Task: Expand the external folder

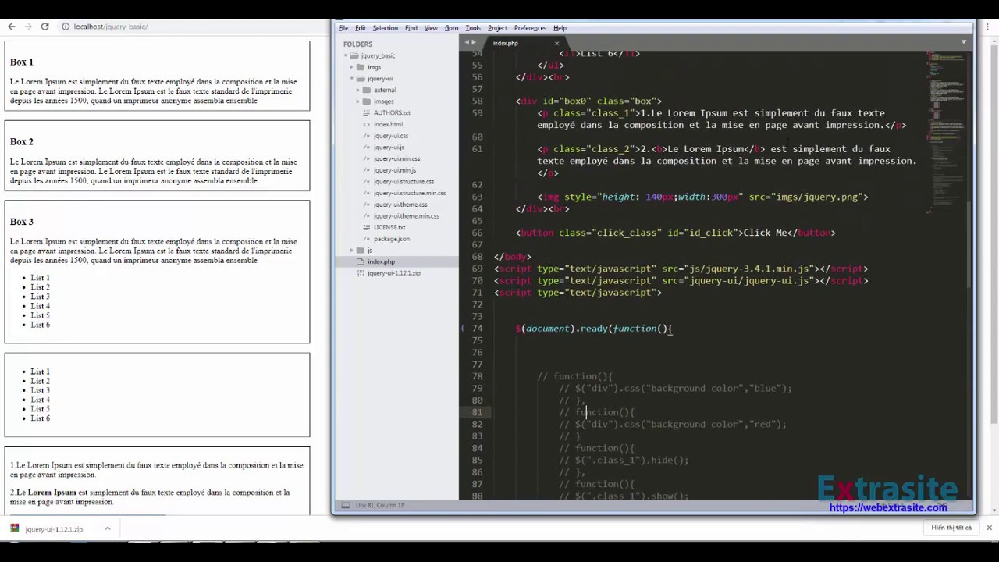Action: (358, 90)
